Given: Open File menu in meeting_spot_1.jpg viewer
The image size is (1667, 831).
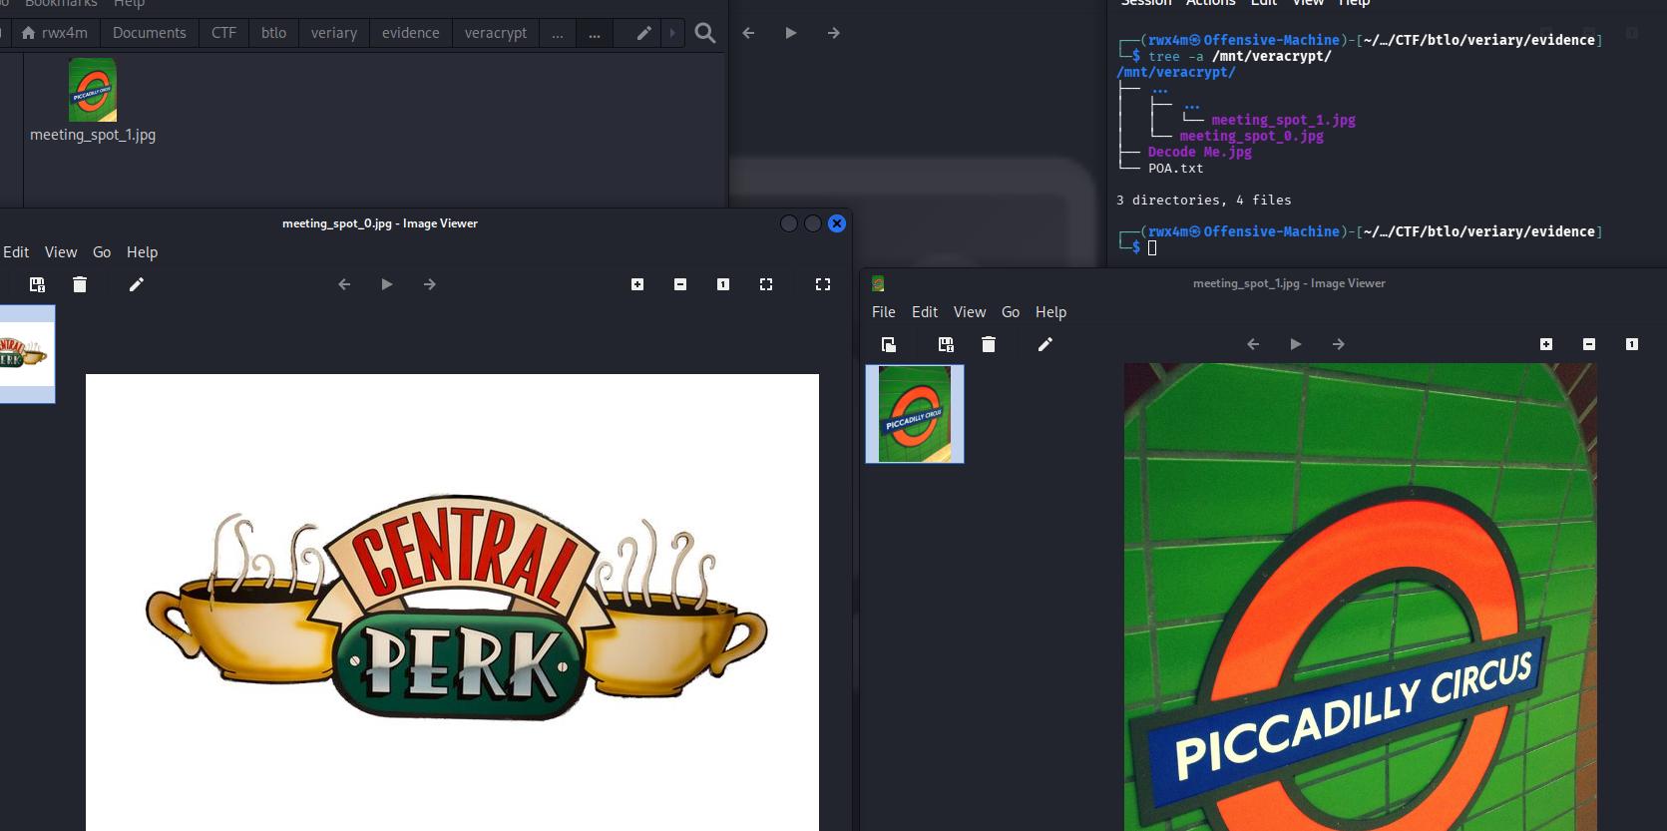Looking at the screenshot, I should [884, 312].
